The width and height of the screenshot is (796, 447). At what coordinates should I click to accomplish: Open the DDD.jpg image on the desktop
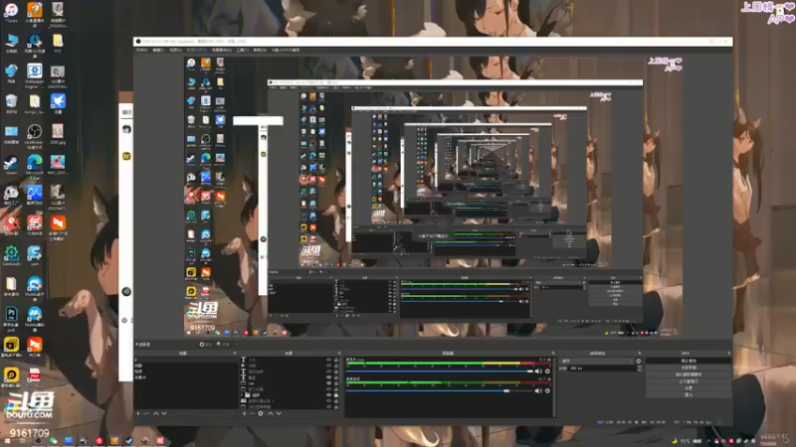(x=58, y=134)
